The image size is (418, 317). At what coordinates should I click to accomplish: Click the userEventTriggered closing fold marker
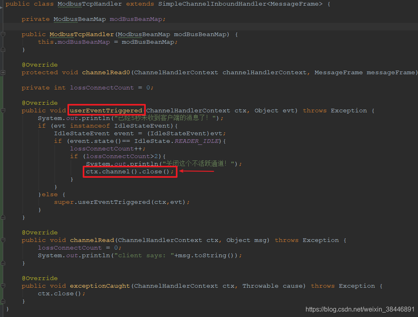(x=3, y=217)
